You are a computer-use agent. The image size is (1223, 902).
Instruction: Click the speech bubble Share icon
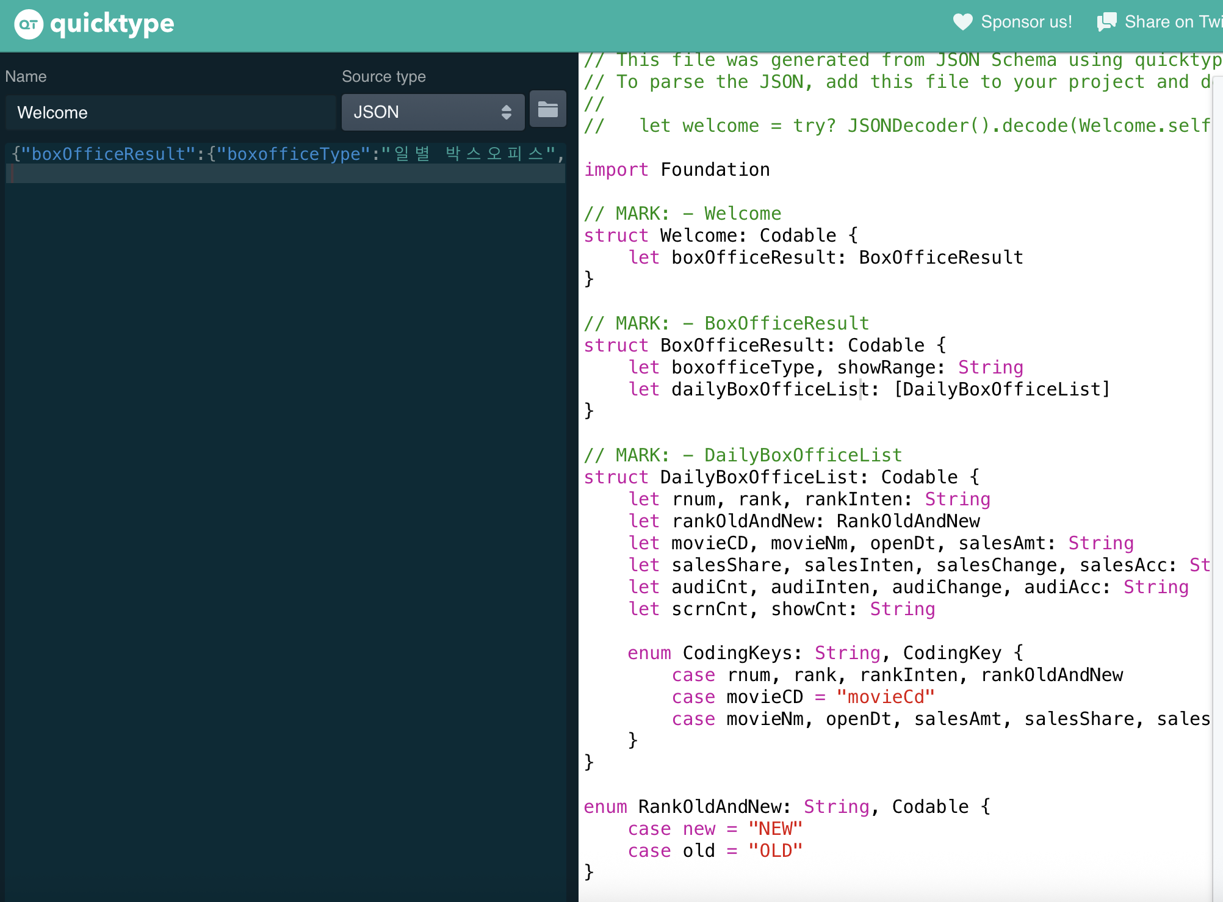click(1106, 22)
